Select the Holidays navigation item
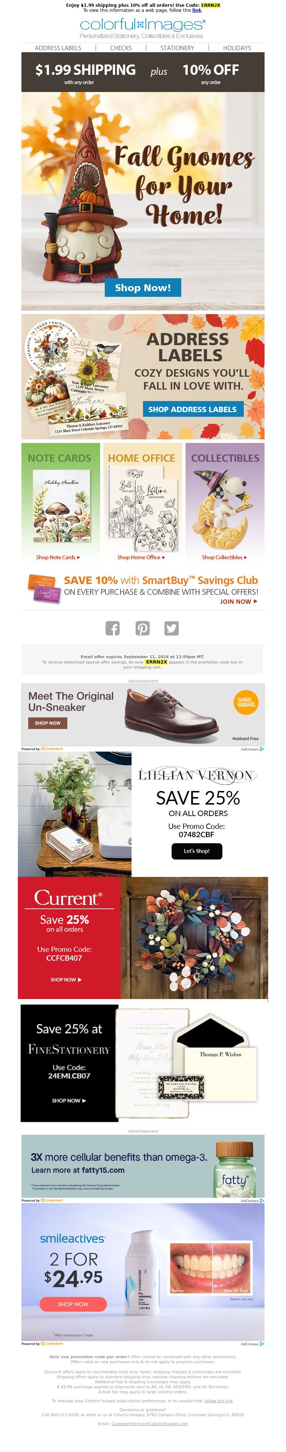The height and width of the screenshot is (1452, 286). [x=237, y=48]
